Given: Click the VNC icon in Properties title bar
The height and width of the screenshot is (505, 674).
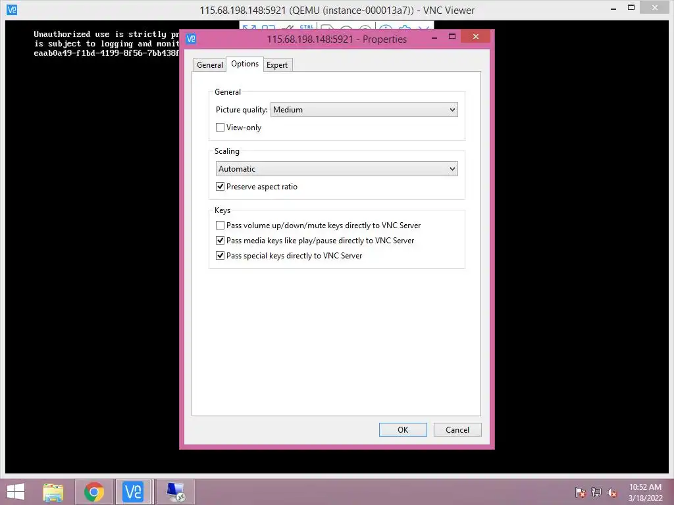Looking at the screenshot, I should [x=191, y=39].
